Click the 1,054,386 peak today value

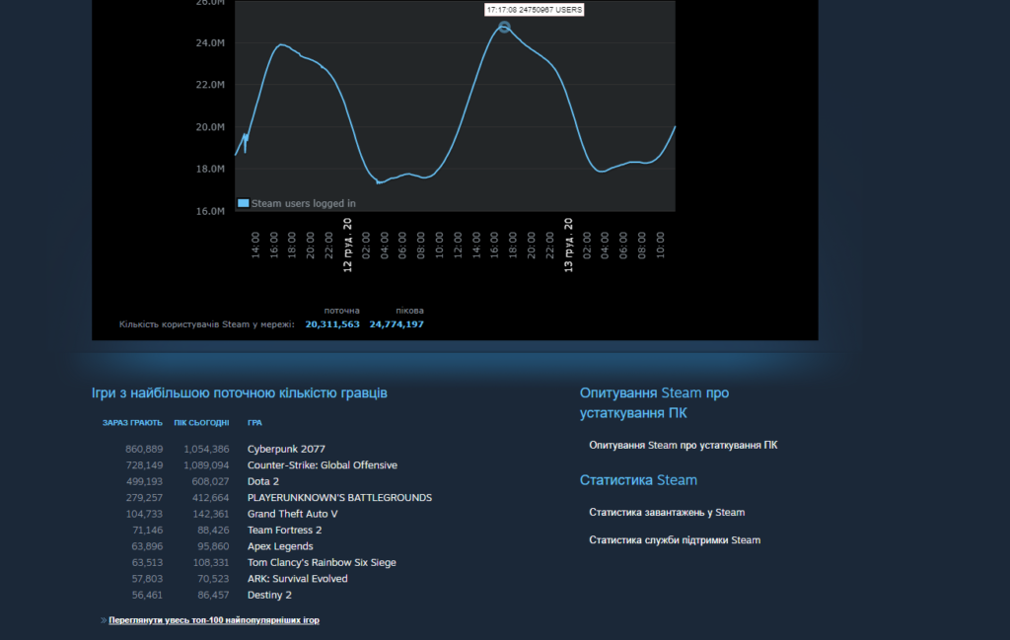pos(205,449)
